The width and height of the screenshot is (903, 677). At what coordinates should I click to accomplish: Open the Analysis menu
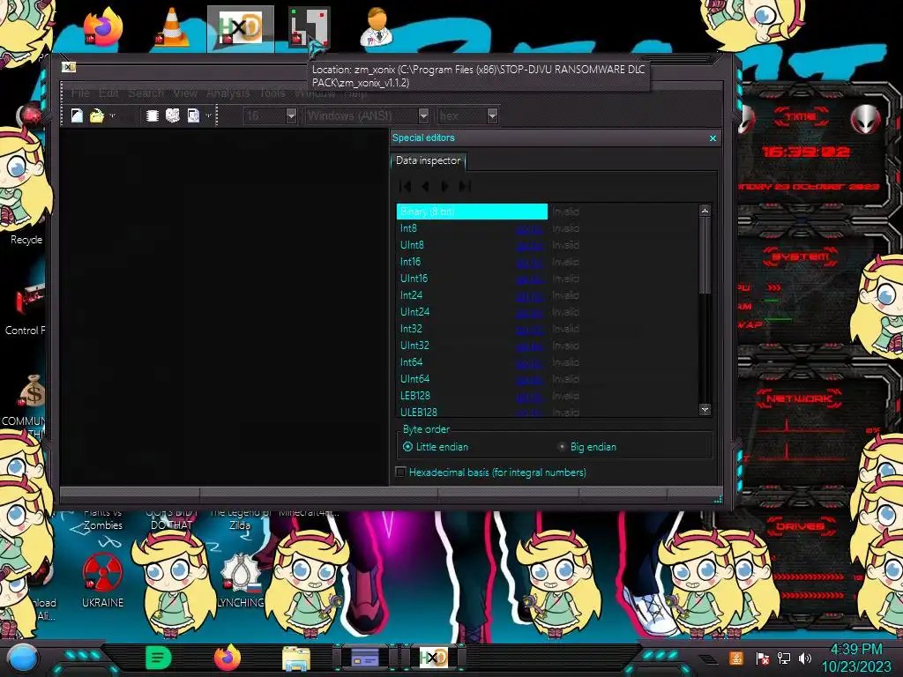click(228, 93)
